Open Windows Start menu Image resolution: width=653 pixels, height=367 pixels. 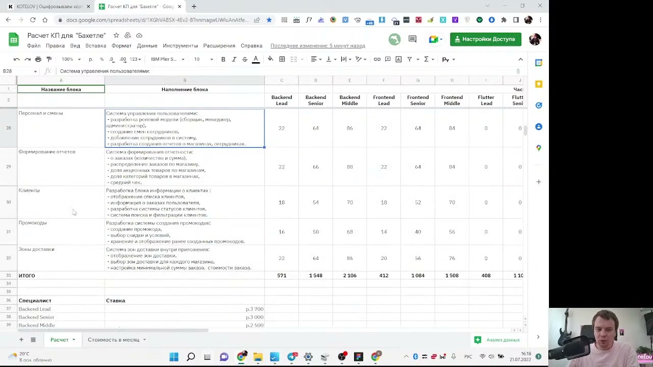tap(174, 357)
